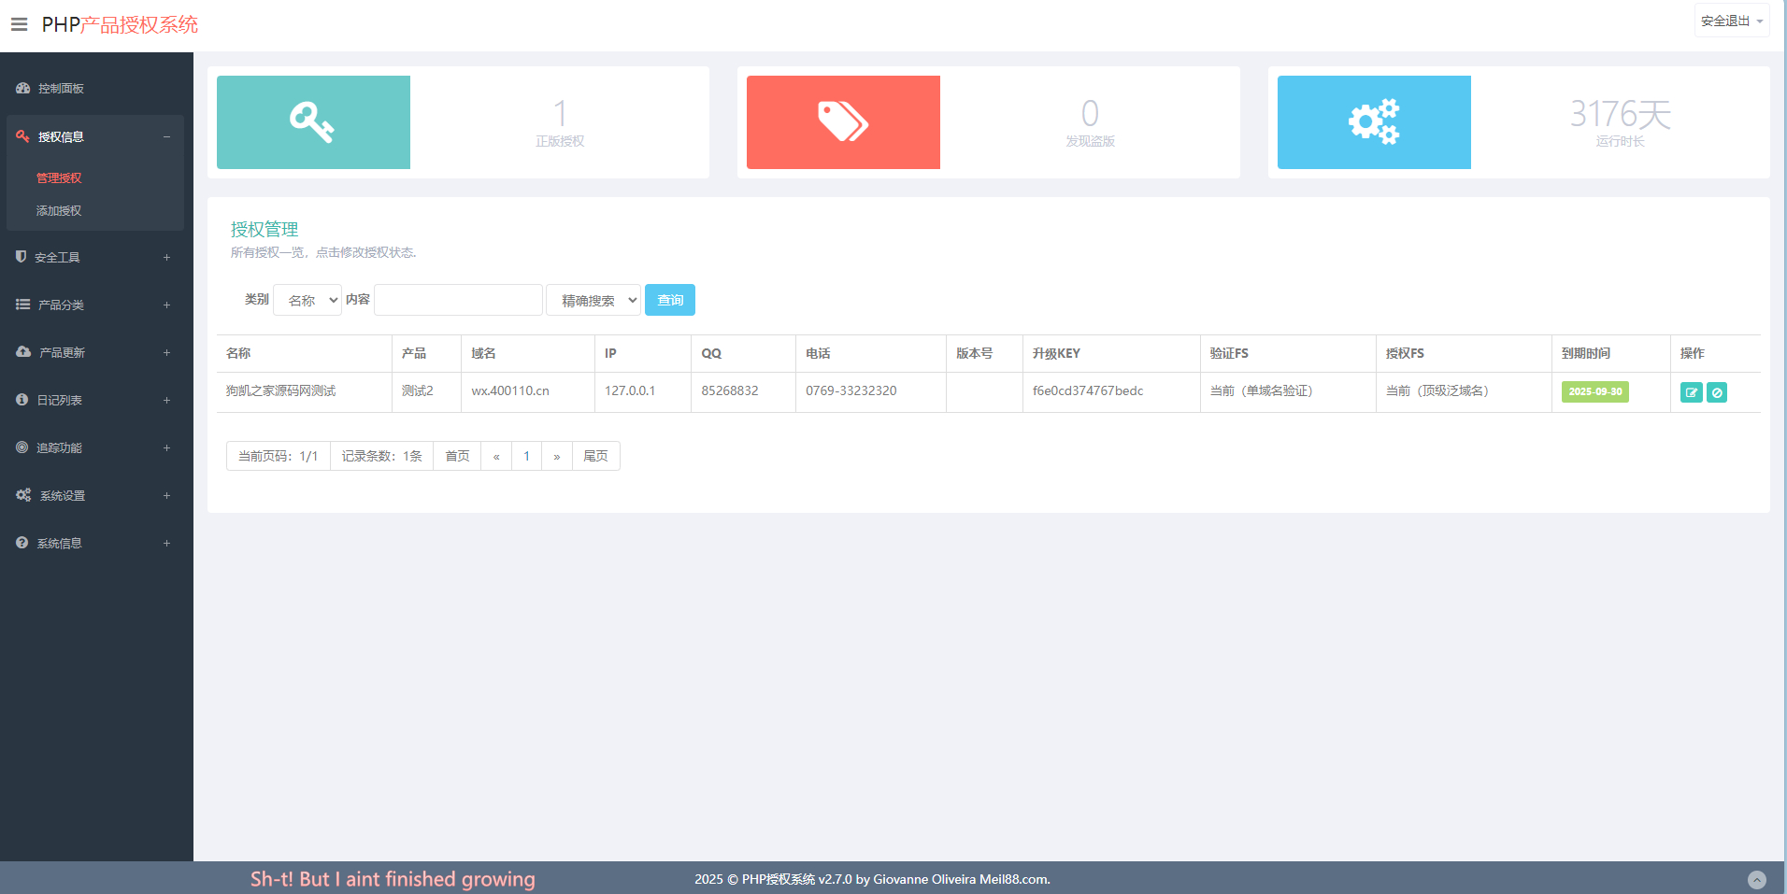Open the 精确搜索 search mode dropdown
The height and width of the screenshot is (894, 1787).
593,300
